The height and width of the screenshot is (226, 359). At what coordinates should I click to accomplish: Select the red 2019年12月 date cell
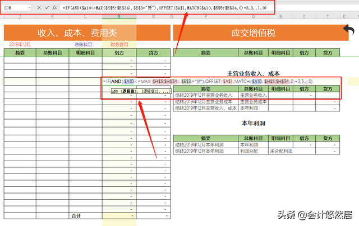[20, 45]
